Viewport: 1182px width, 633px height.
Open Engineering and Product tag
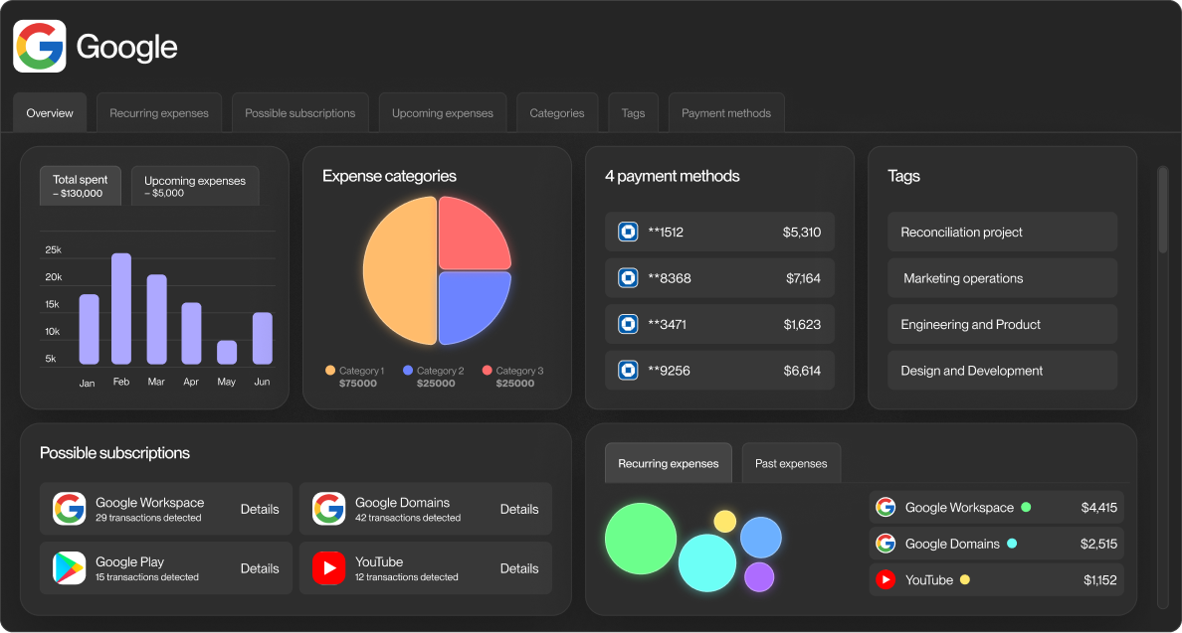[x=1003, y=324]
